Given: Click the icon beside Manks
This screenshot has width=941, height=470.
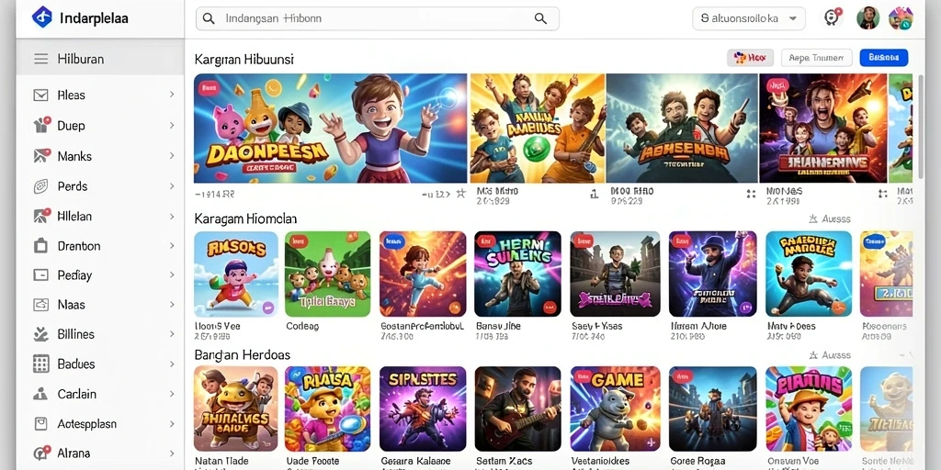Looking at the screenshot, I should [41, 156].
